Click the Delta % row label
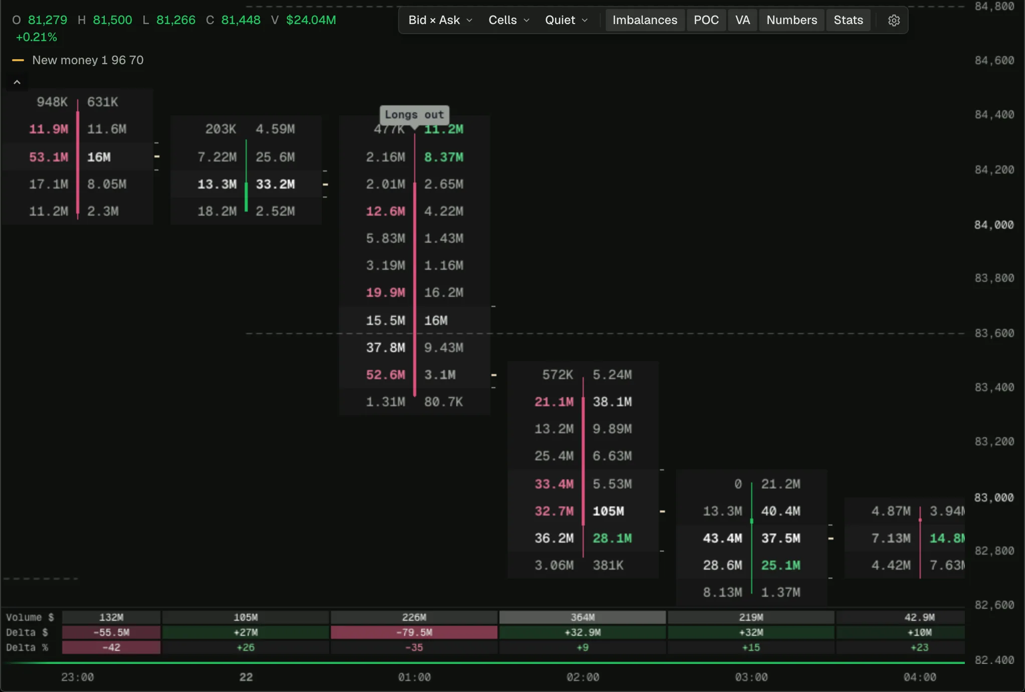Viewport: 1025px width, 692px height. [27, 647]
